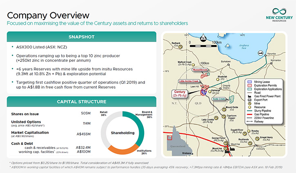Click the CAPITAL STRUCTURE section header
296x173 pixels.
pyautogui.click(x=82, y=102)
